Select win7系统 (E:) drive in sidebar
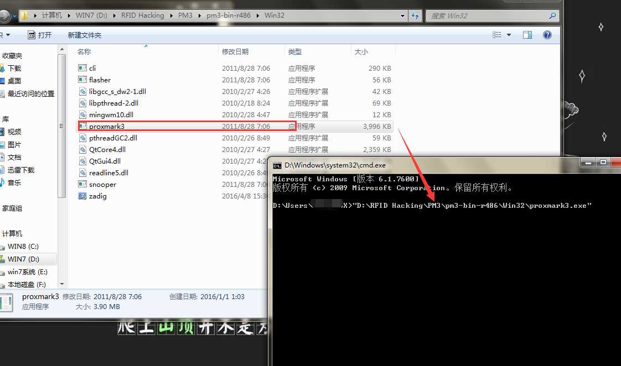Viewport: 621px width, 366px height. pos(27,272)
